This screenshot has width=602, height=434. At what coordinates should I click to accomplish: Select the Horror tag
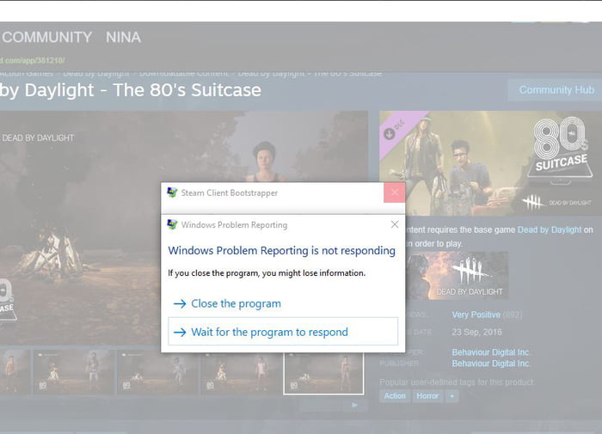click(x=427, y=396)
